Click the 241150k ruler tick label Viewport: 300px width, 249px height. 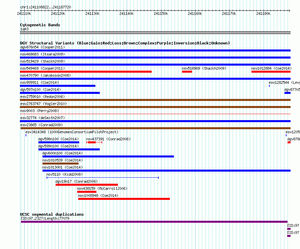(x=161, y=13)
